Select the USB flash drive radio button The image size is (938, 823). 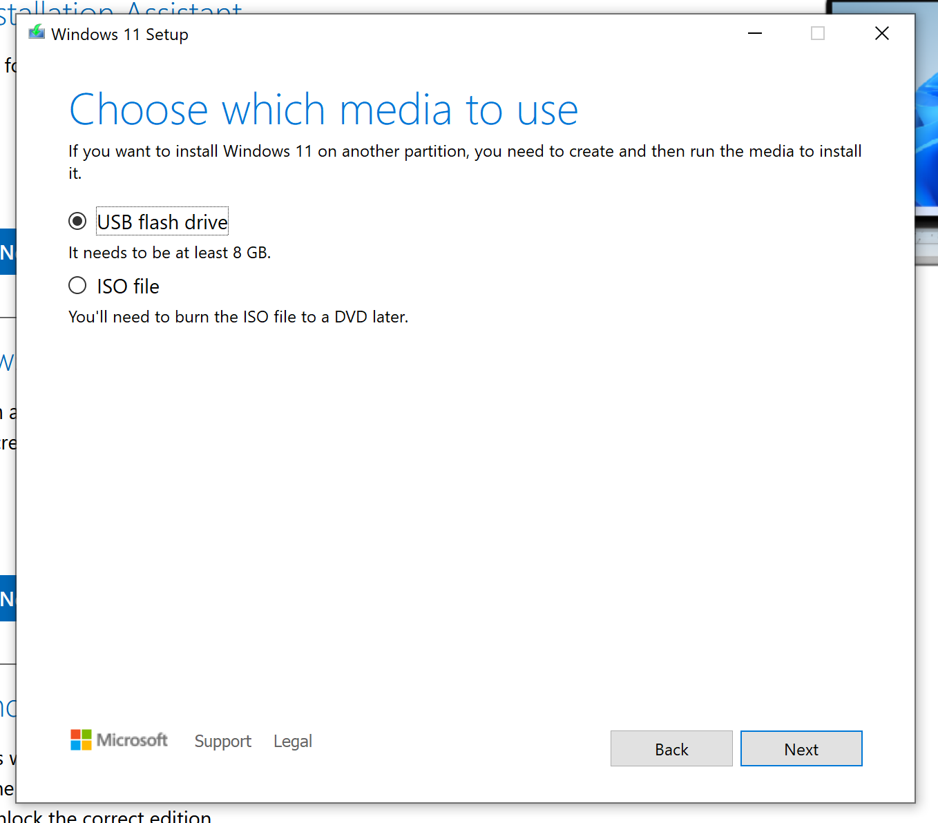tap(77, 221)
